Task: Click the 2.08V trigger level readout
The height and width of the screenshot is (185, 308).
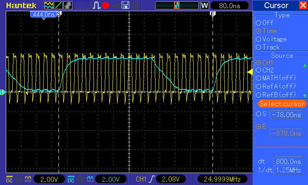Action: 171,179
